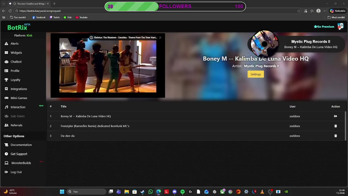This screenshot has width=348, height=196.
Task: Open File Explorer from the taskbar
Action: (127, 192)
